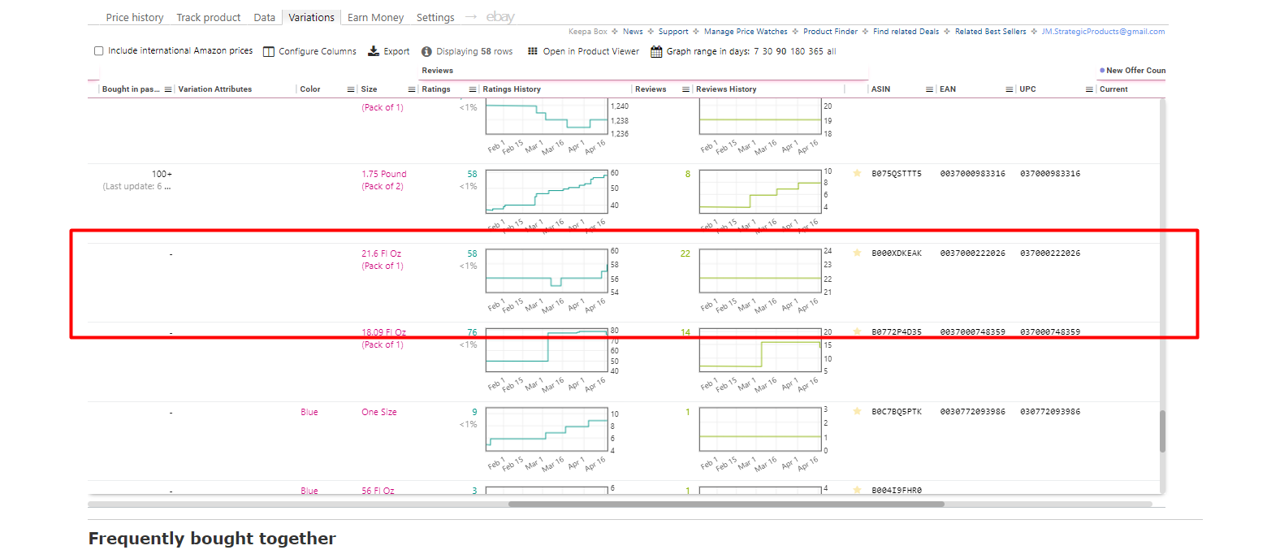Click UPC 030772093986 cell
Viewport: 1267px width, 550px height.
click(x=1050, y=412)
